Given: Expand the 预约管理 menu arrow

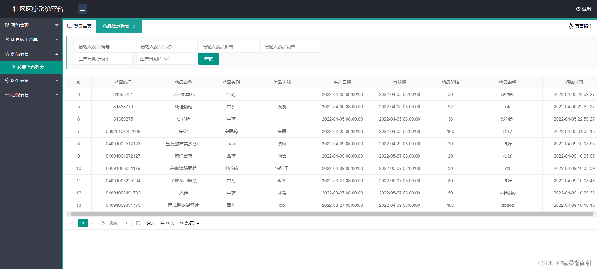Looking at the screenshot, I should click(57, 25).
